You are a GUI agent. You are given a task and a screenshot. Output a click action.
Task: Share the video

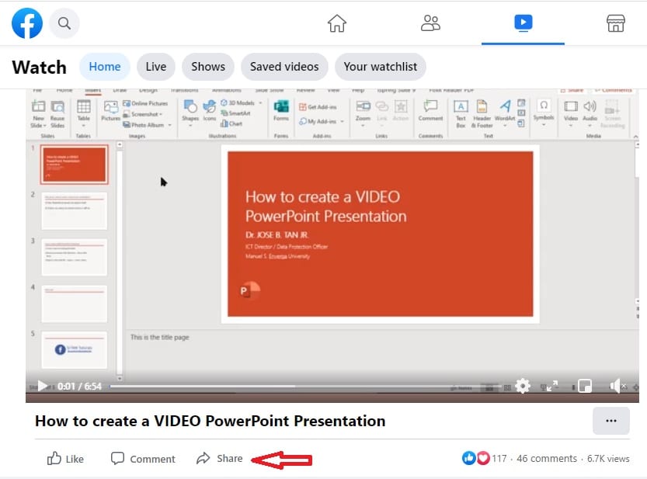coord(220,458)
